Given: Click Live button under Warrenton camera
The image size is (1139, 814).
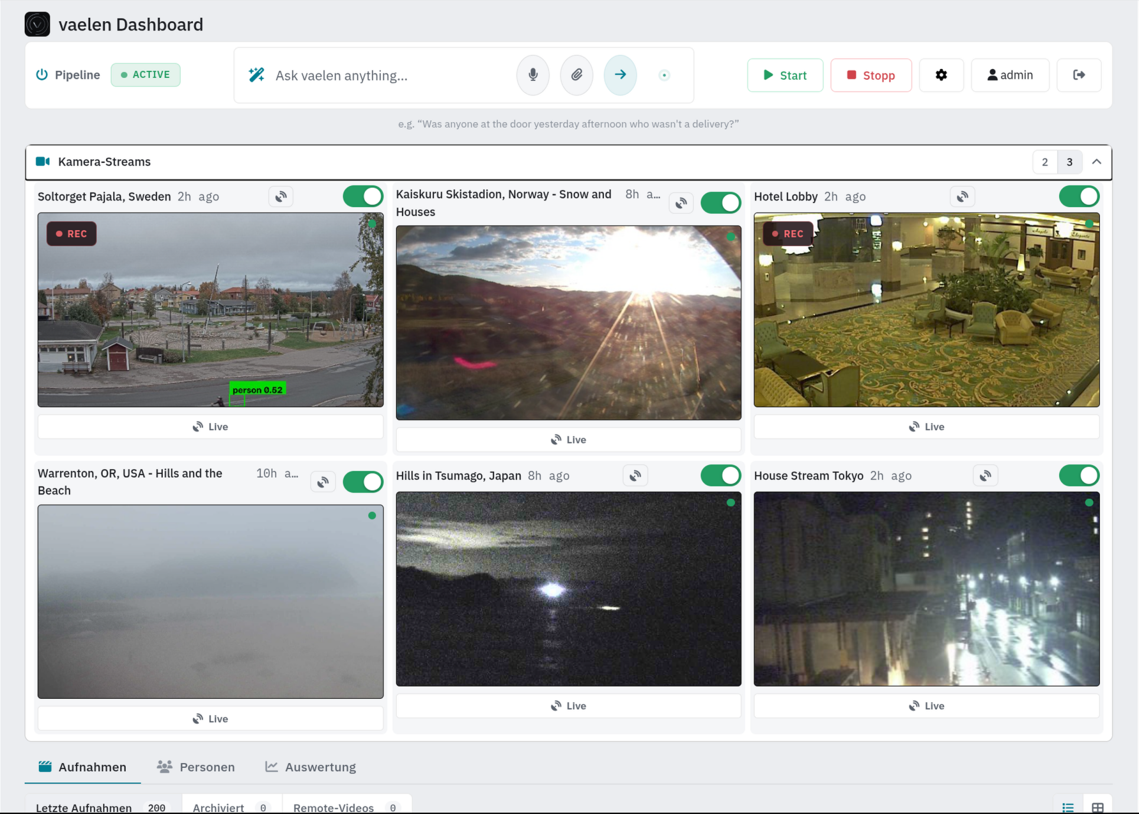Looking at the screenshot, I should pos(210,718).
